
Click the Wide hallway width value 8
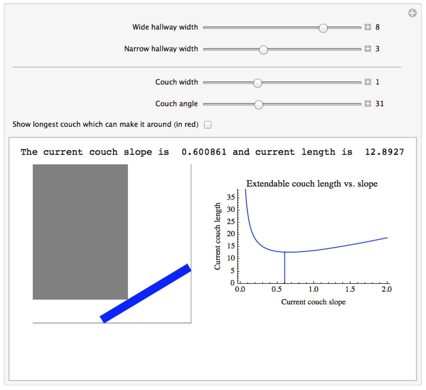[x=377, y=27]
